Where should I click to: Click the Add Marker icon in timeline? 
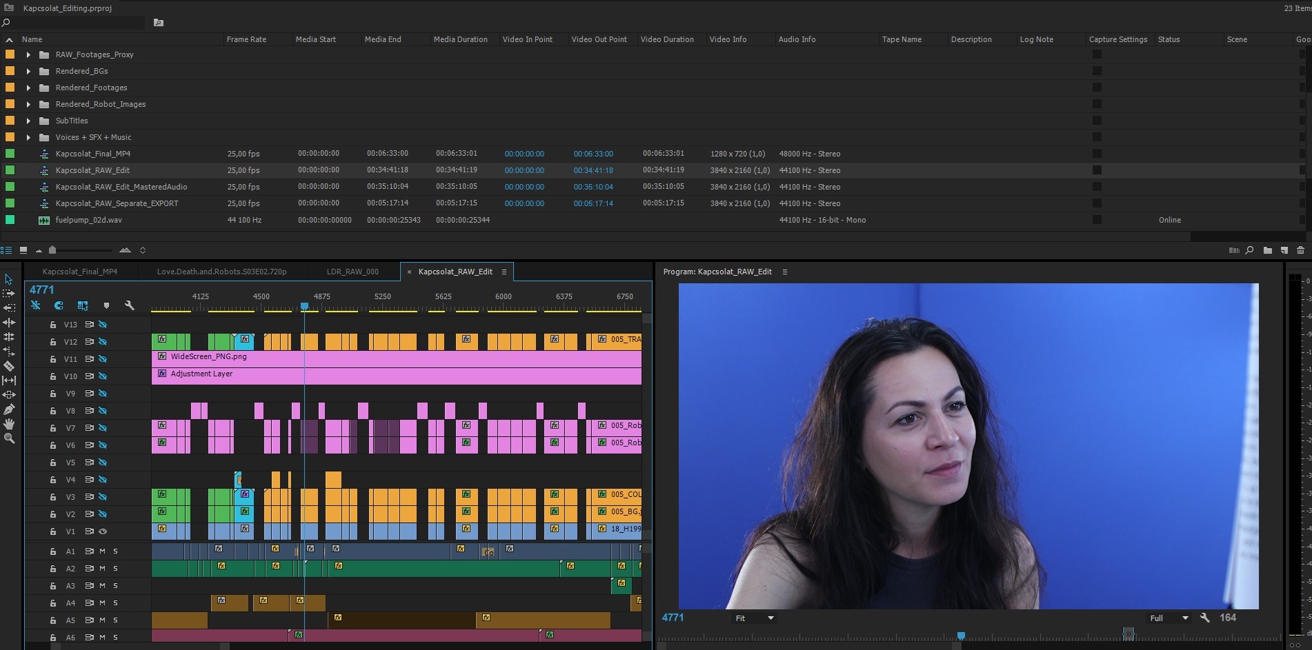point(106,305)
